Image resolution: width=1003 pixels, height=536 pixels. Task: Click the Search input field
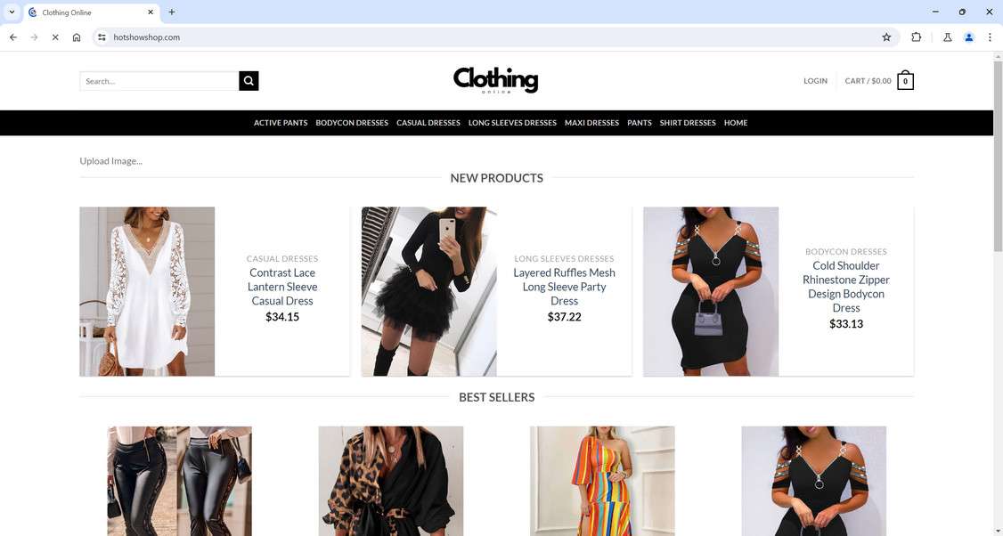coord(159,81)
